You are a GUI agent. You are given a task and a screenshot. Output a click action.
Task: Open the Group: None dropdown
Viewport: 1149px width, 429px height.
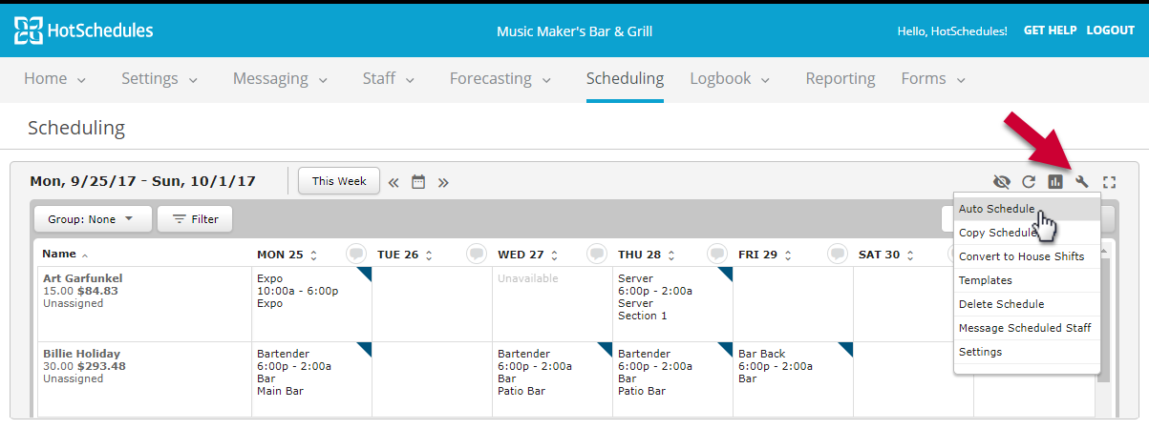[93, 219]
